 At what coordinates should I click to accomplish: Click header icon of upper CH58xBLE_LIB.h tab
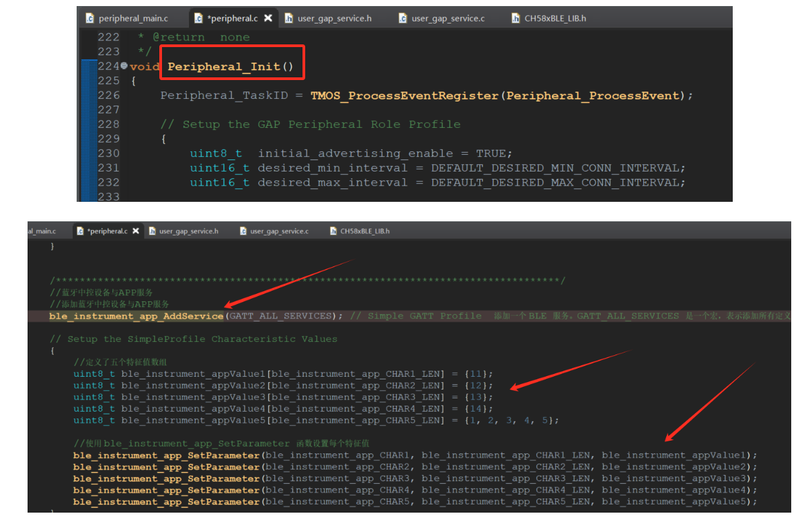tap(516, 18)
